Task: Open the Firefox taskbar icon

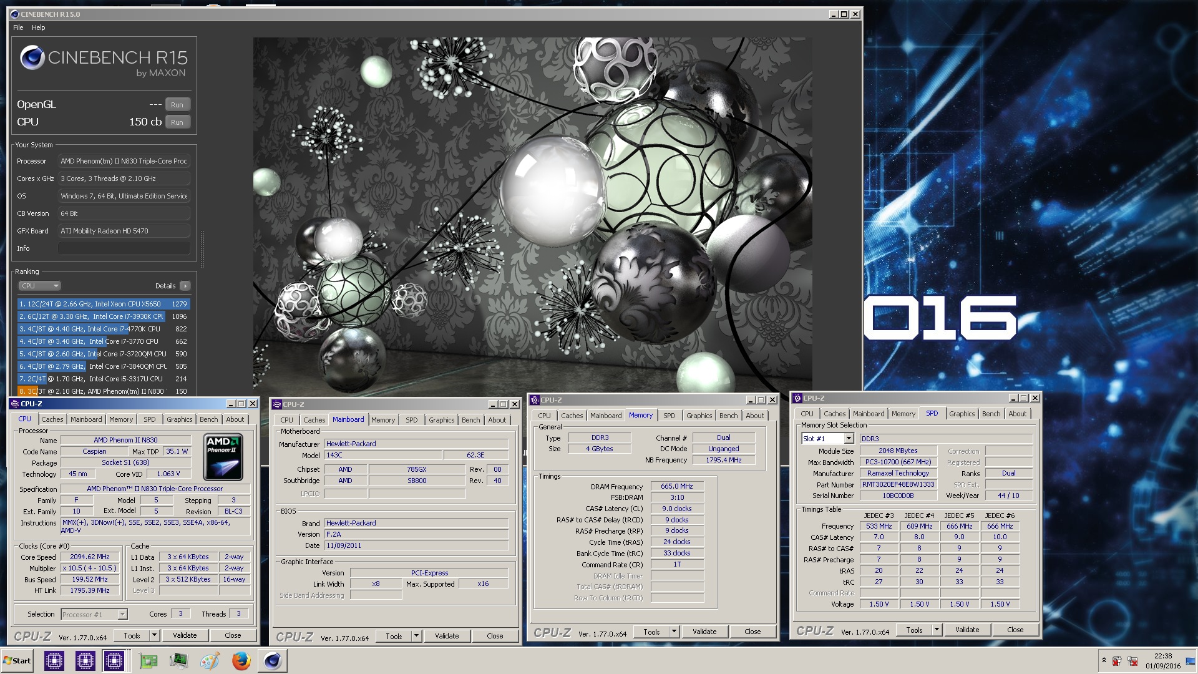Action: 241,660
